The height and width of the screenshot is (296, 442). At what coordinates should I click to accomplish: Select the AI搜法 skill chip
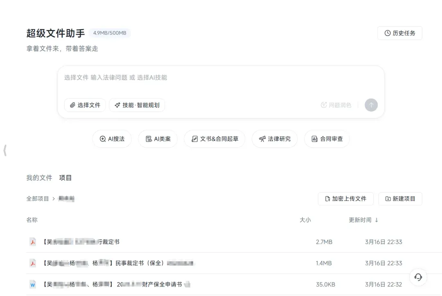pos(112,139)
